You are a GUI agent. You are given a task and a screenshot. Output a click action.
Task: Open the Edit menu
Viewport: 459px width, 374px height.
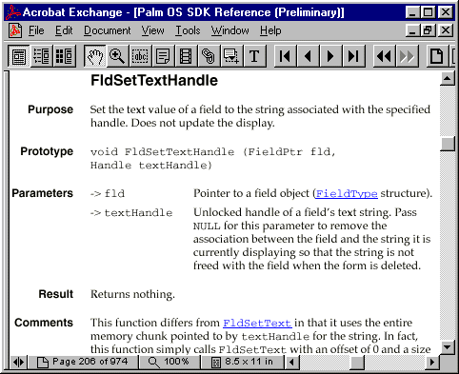pos(64,30)
